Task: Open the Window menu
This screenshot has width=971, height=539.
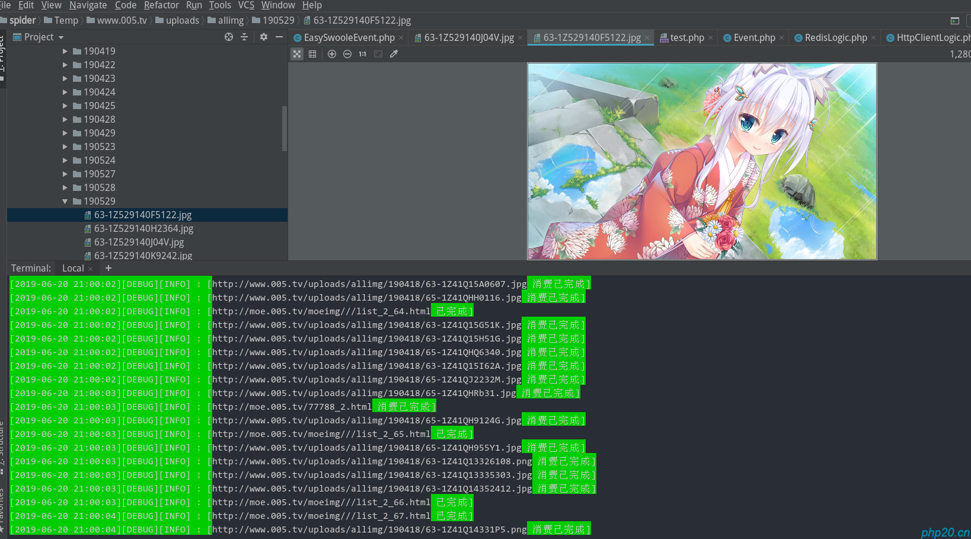Action: coord(278,5)
